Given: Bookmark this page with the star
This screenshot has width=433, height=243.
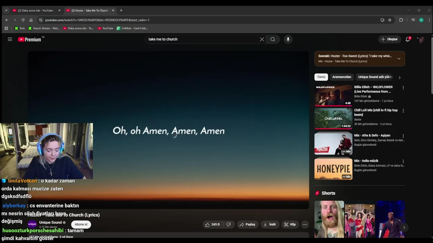Looking at the screenshot, I should [x=390, y=20].
